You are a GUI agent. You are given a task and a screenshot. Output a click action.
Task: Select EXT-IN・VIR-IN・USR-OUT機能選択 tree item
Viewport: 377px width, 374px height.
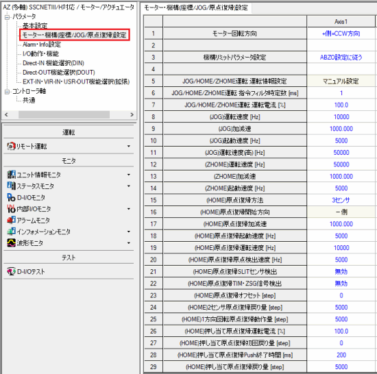[x=76, y=82]
